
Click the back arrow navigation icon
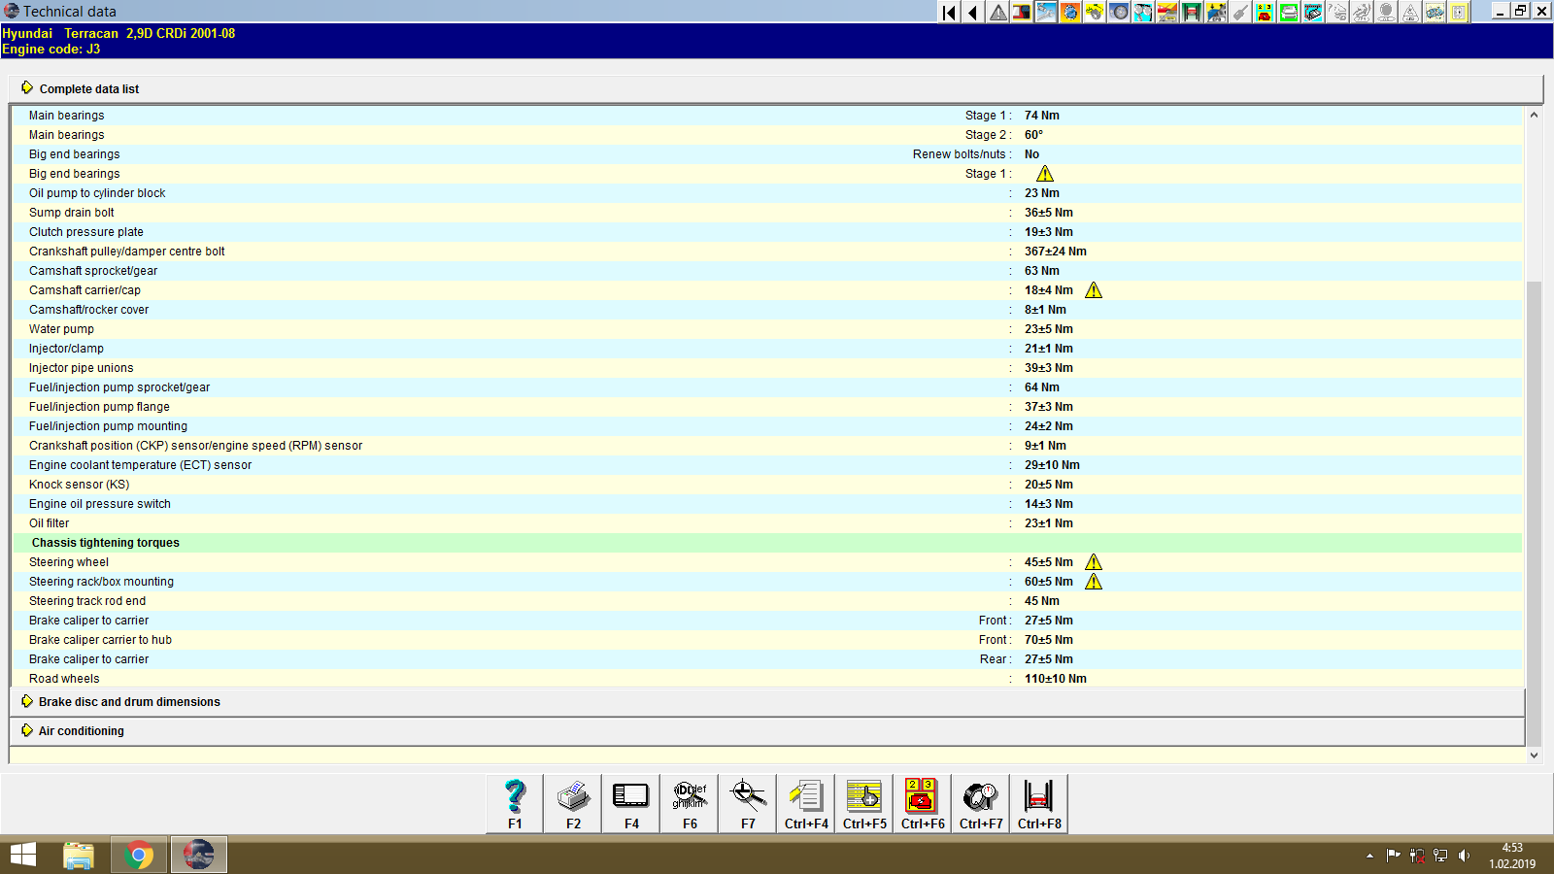pos(972,12)
